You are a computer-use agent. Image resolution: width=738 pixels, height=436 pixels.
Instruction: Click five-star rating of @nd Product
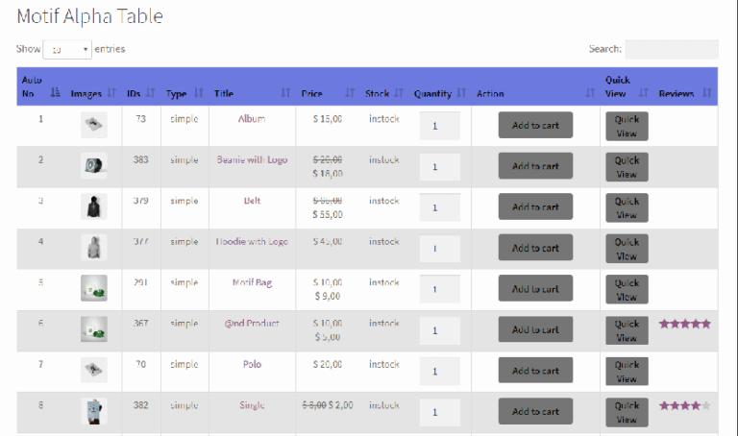point(685,324)
